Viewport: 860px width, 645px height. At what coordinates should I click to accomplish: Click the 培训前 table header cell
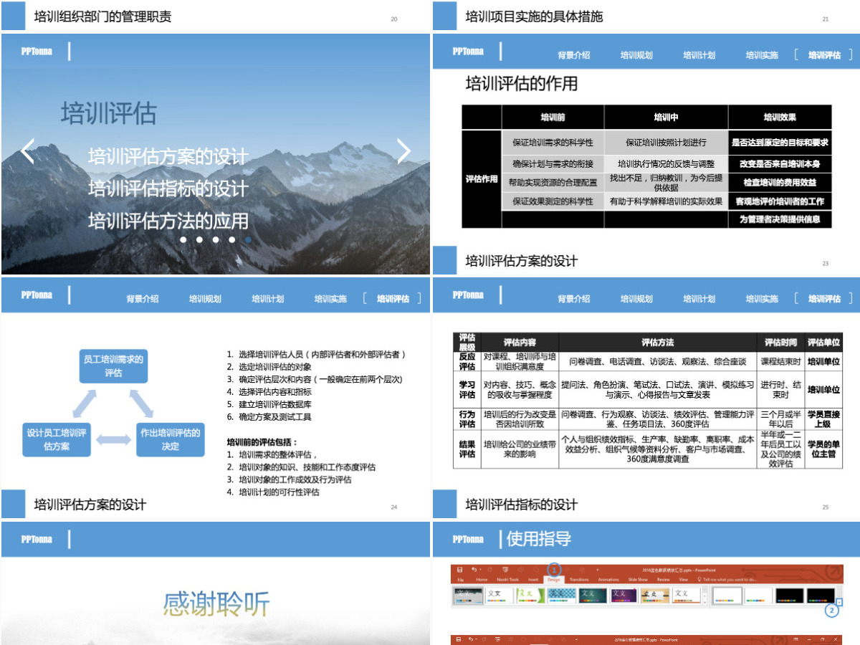click(553, 117)
